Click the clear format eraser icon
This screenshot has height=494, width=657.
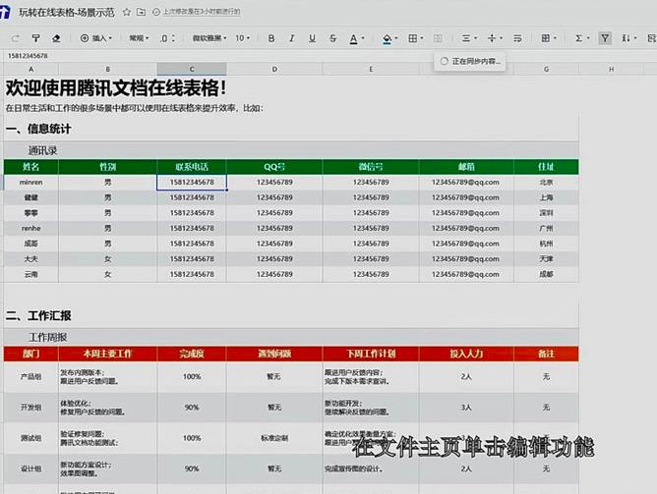(56, 38)
